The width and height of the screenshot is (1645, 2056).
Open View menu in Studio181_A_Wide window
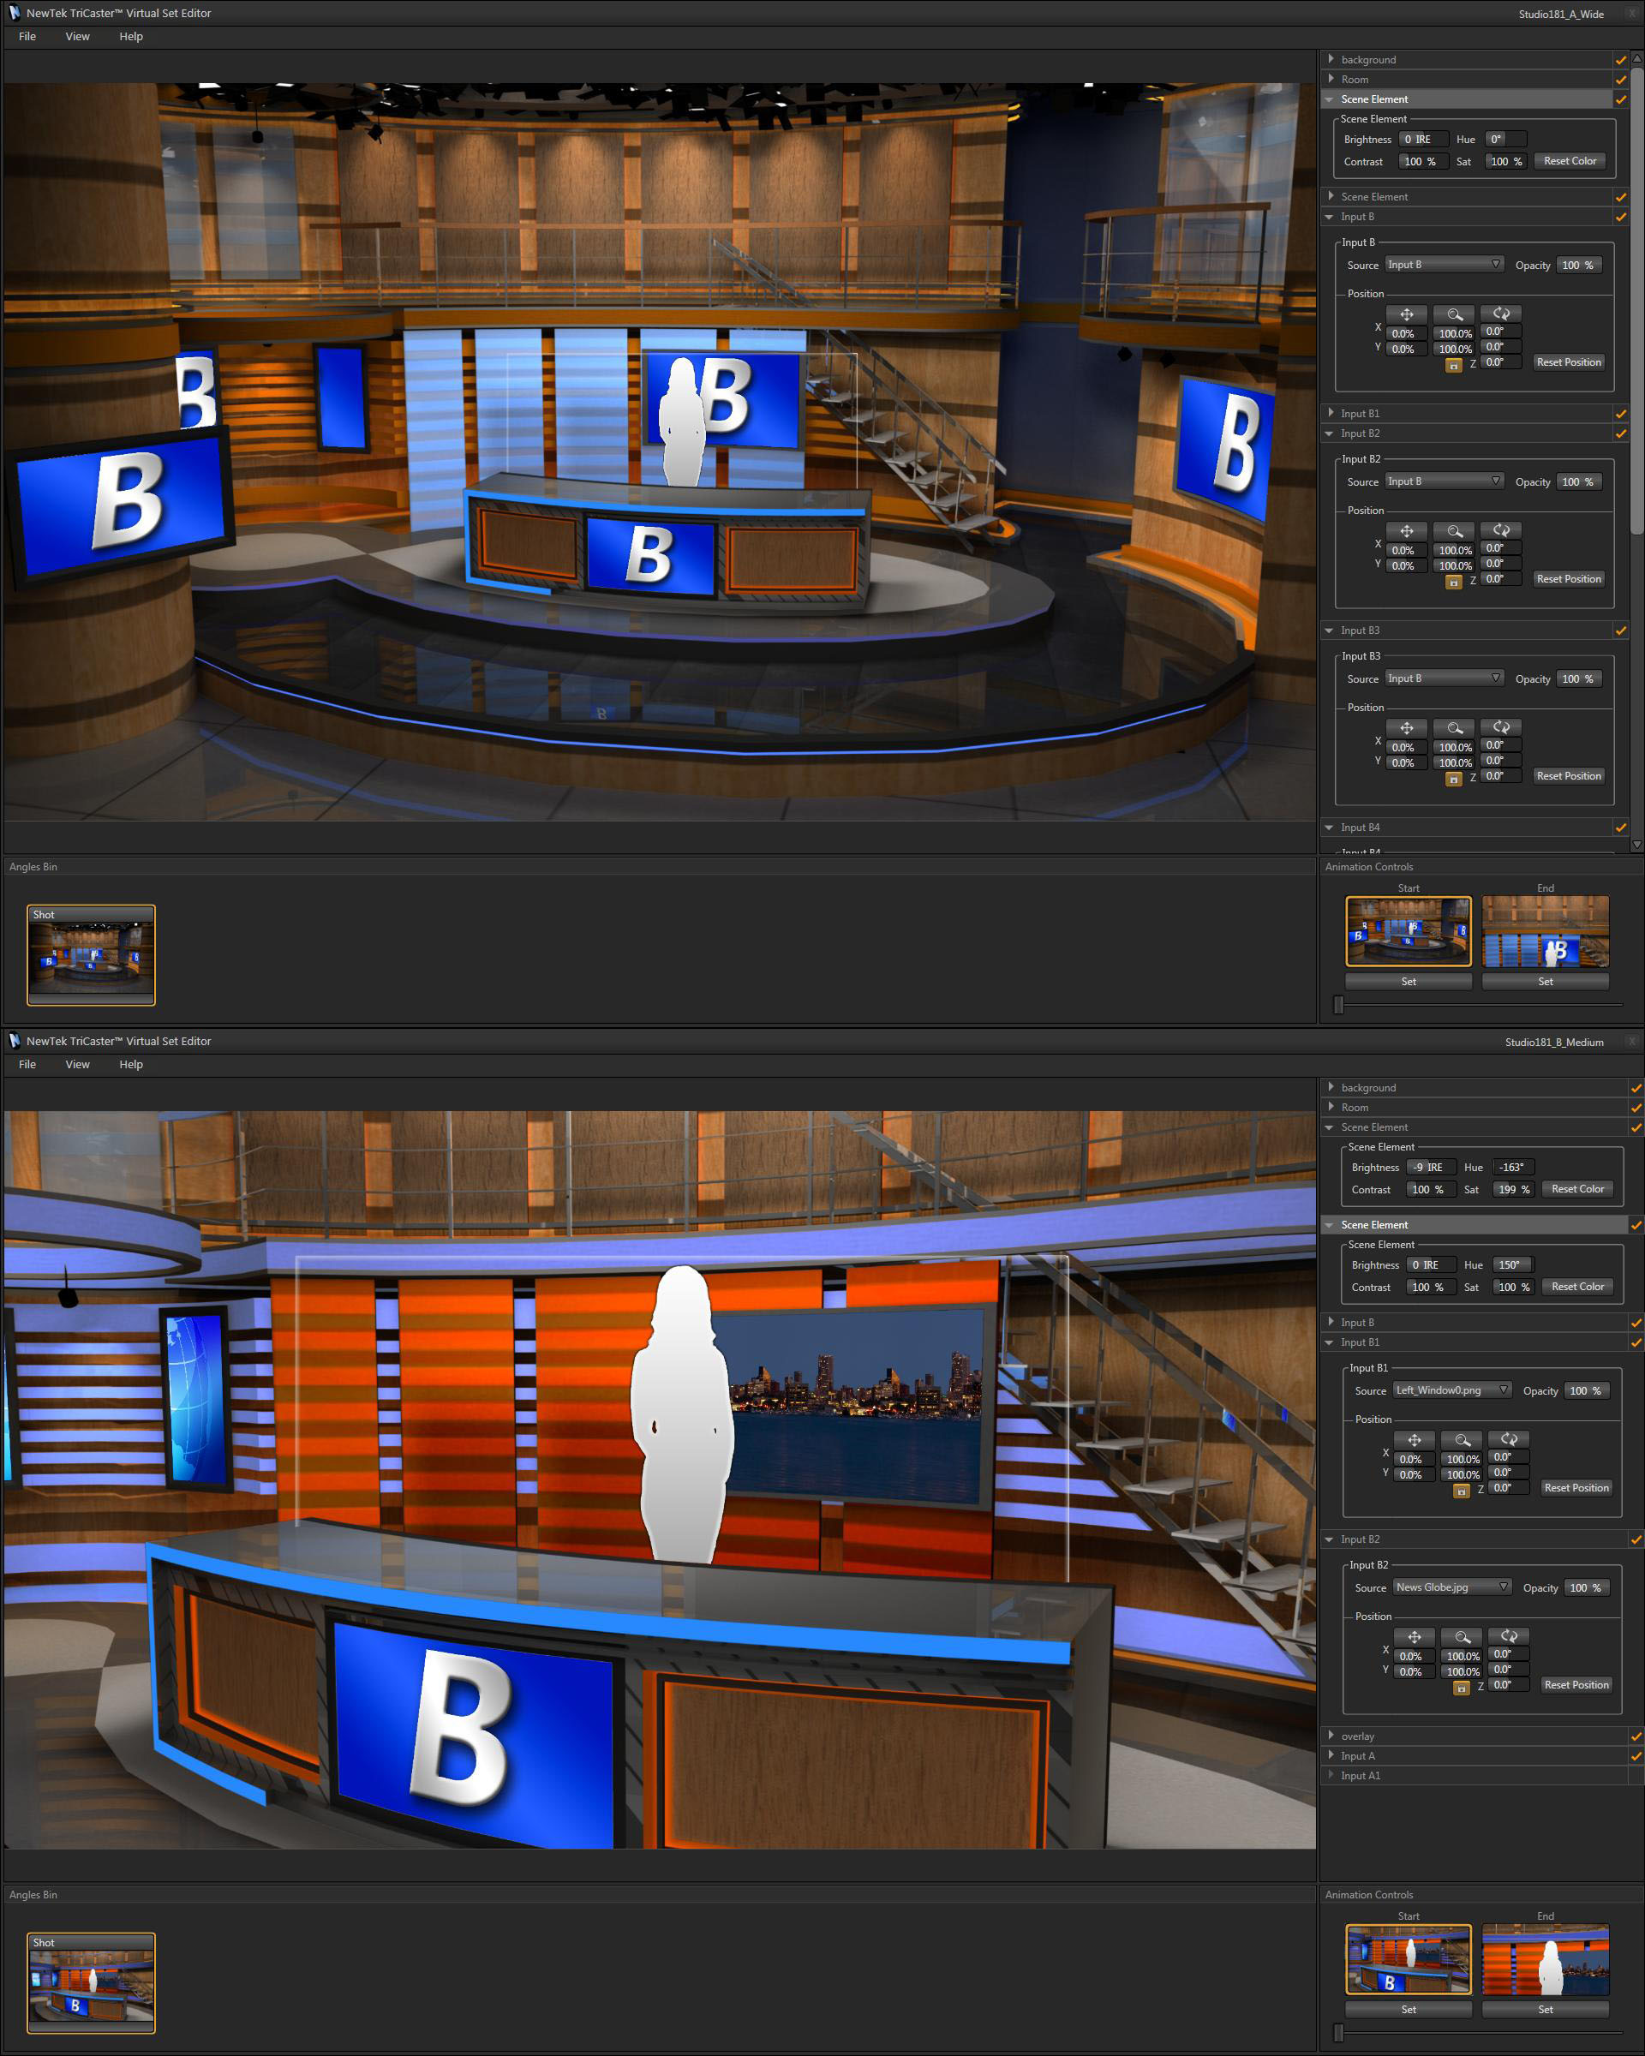(x=77, y=36)
